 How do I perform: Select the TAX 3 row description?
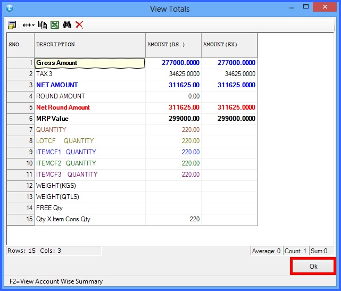point(90,74)
